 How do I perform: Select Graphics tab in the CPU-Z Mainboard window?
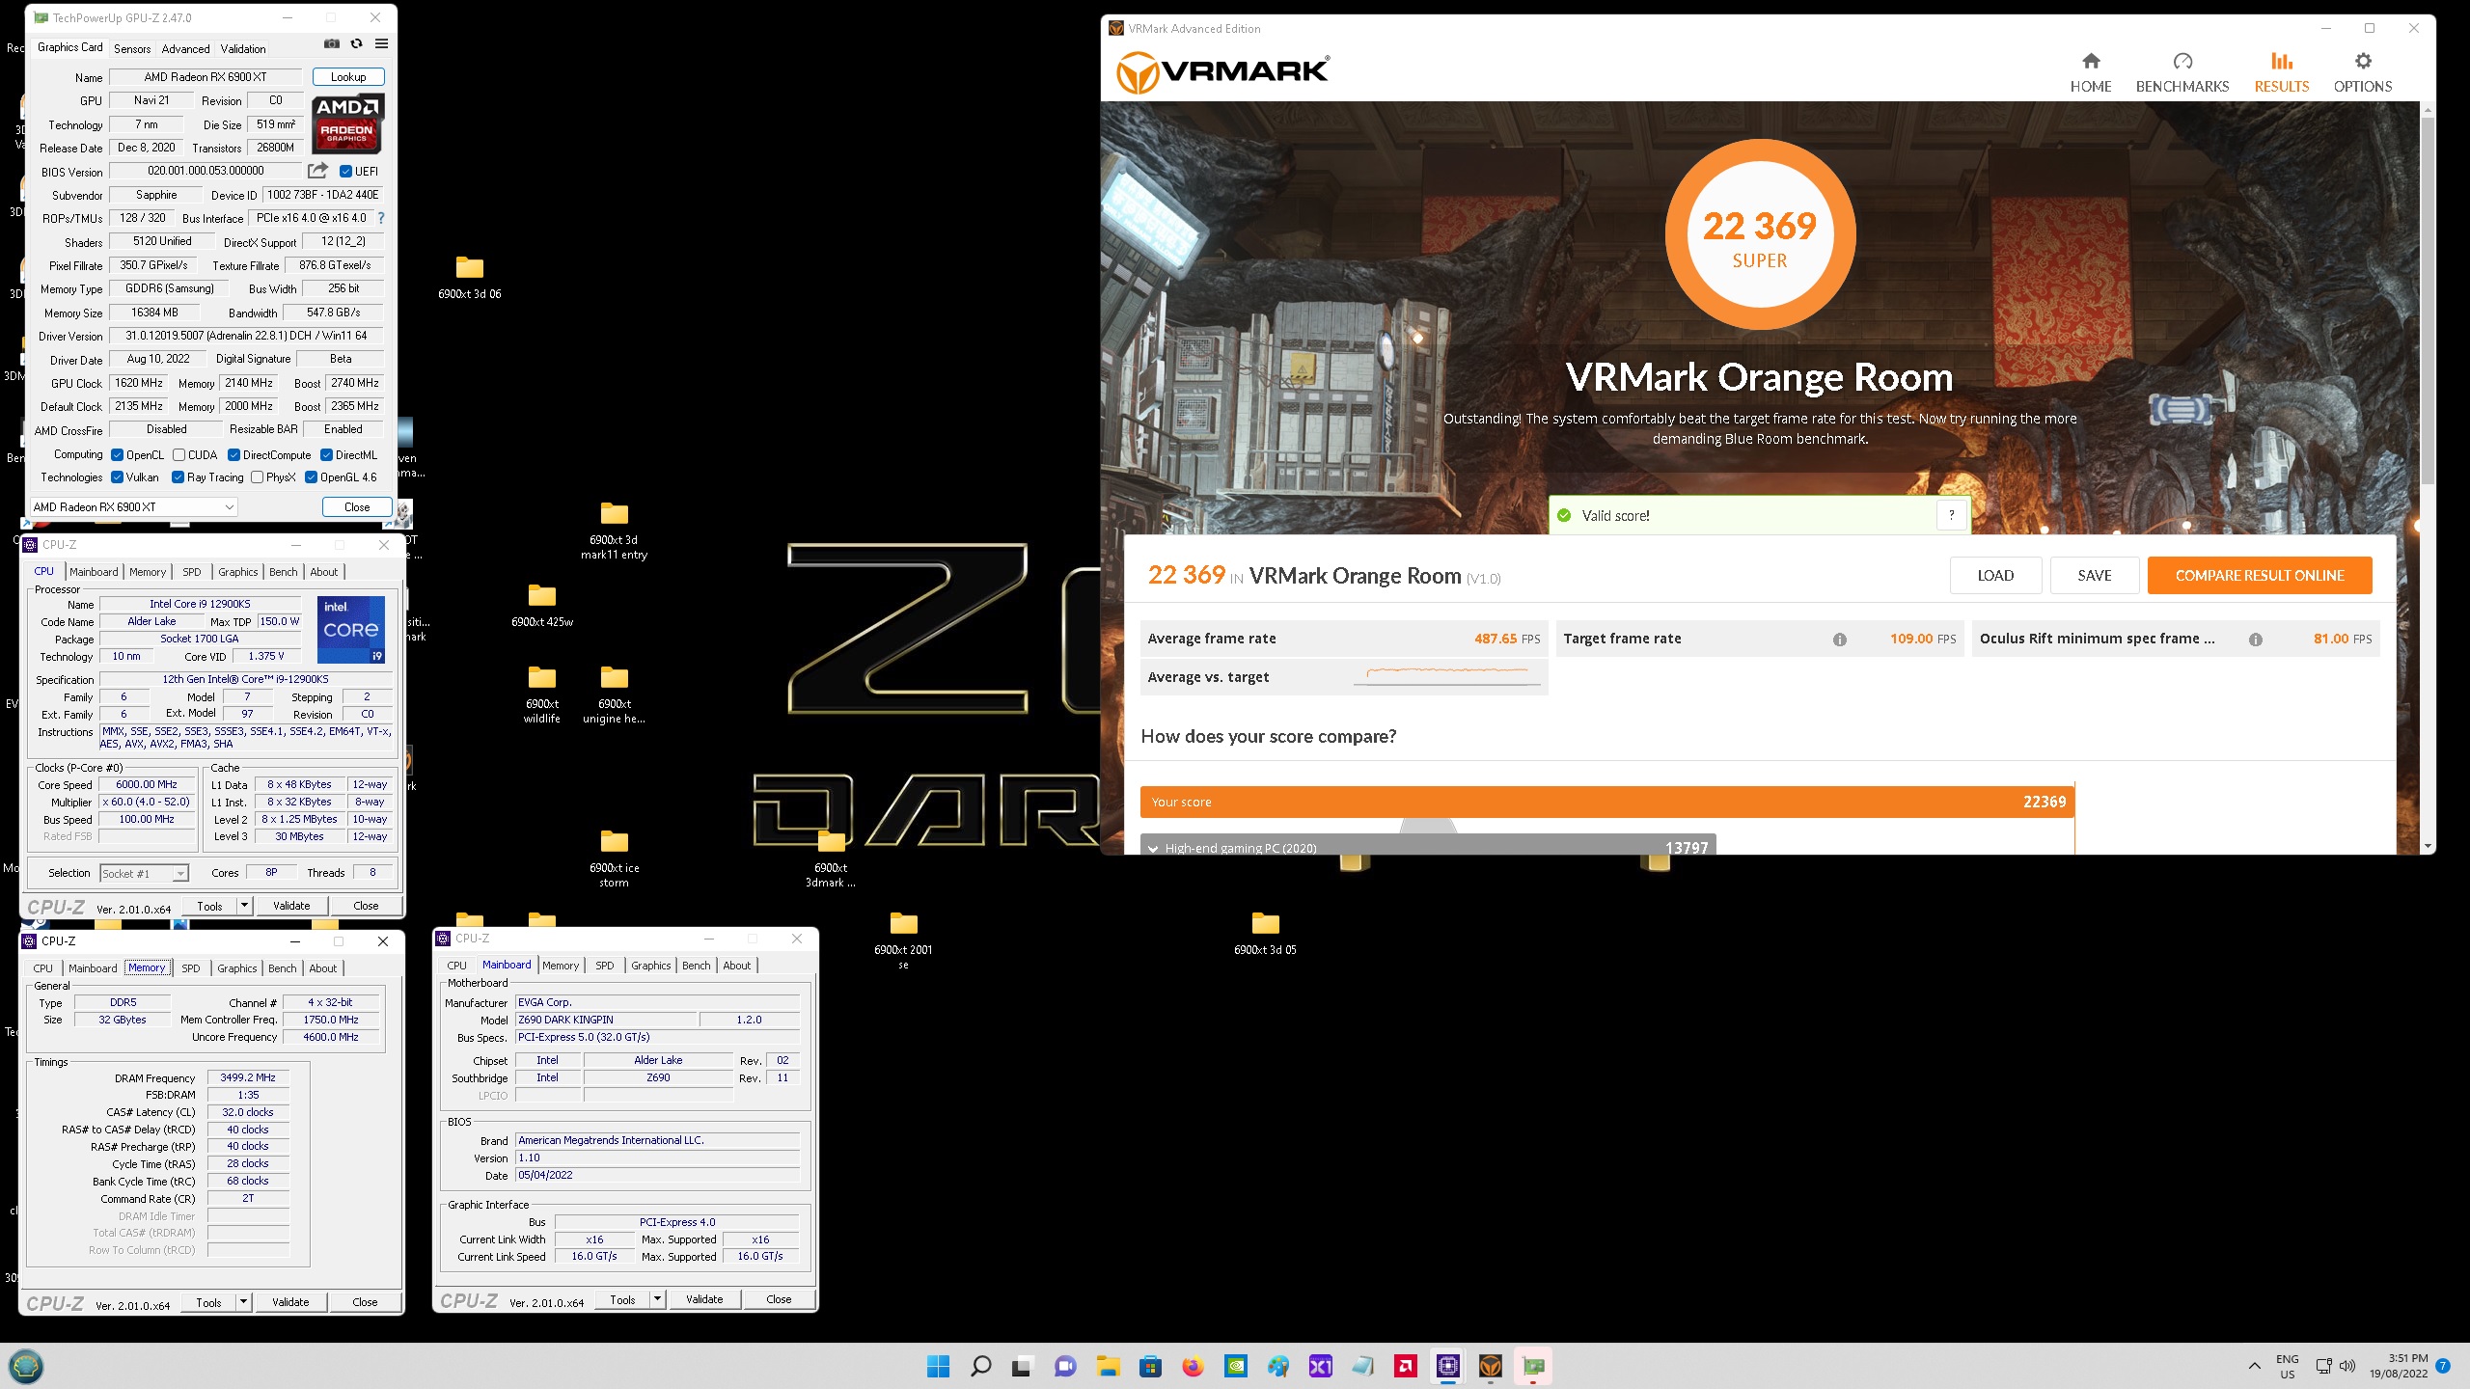(x=651, y=966)
